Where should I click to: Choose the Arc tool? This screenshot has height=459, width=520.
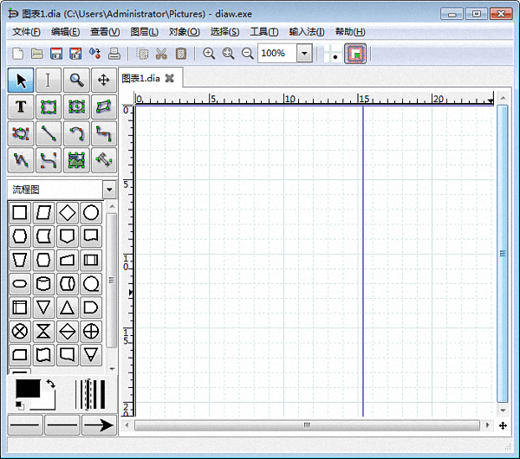(76, 134)
